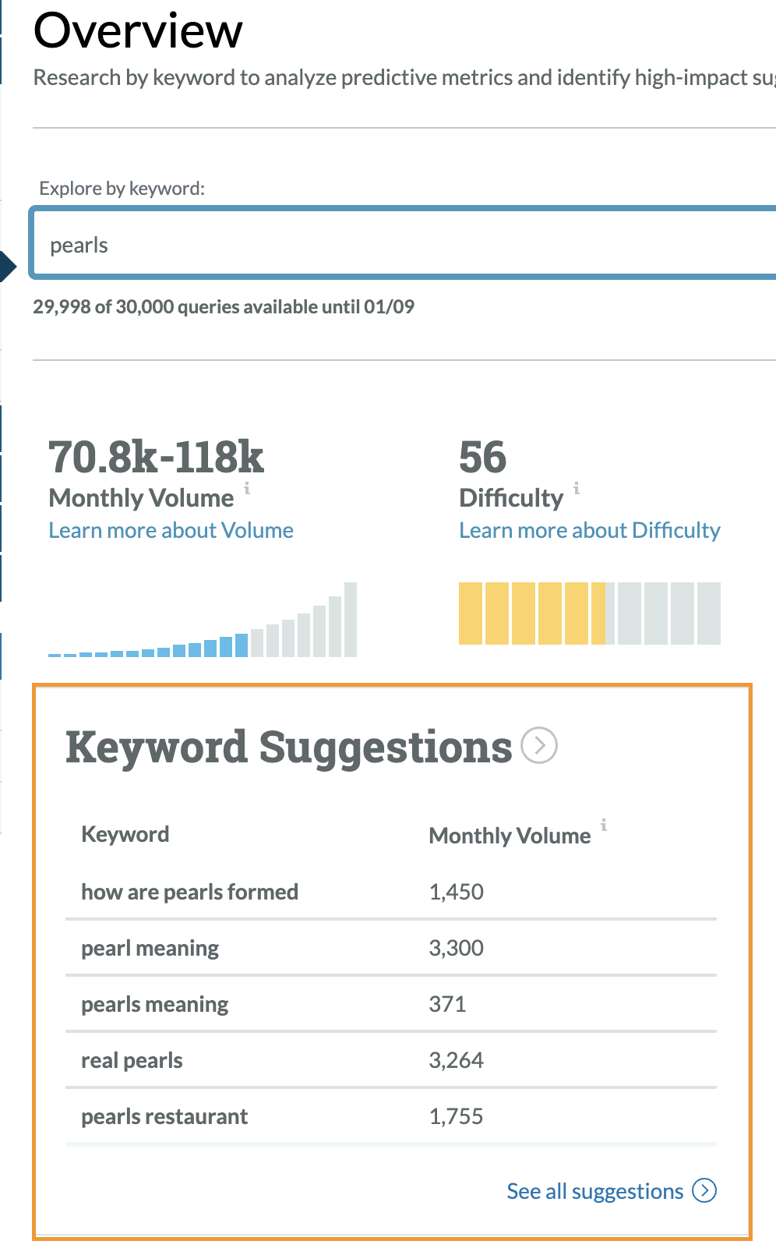Select the 'how are pearls formed' keyword

[189, 892]
